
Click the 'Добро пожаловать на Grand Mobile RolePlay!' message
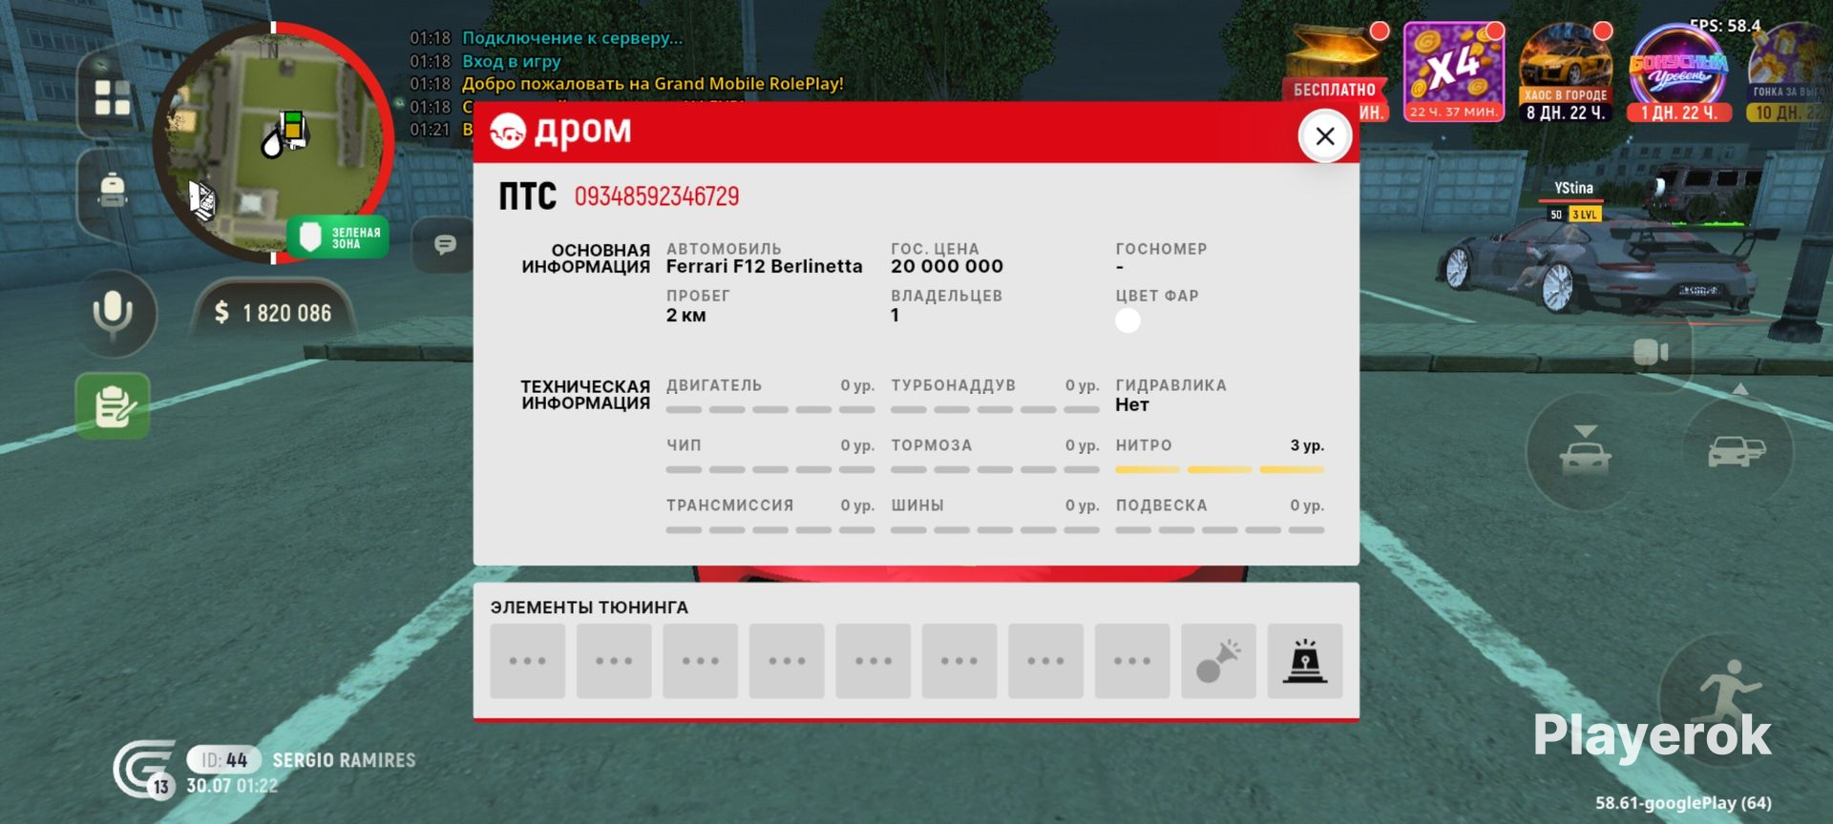pyautogui.click(x=653, y=84)
